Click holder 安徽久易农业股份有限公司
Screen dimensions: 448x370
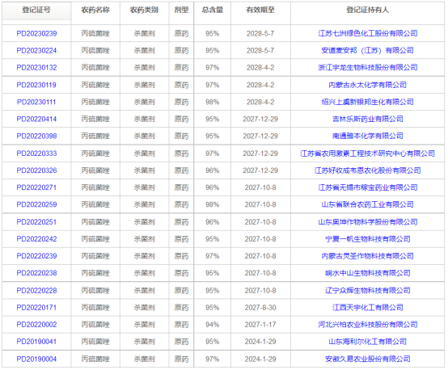click(368, 359)
